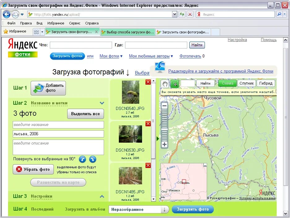The height and width of the screenshot is (218, 290).
Task: Collapse the map panel with the green arrow
Action: point(158,139)
